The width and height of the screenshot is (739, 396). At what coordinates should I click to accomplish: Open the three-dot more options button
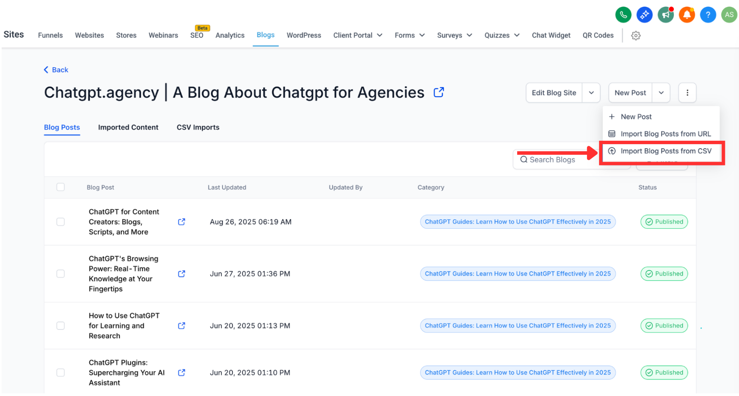[x=687, y=93]
